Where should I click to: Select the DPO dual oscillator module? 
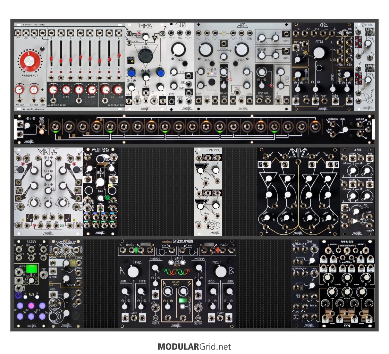243,67
